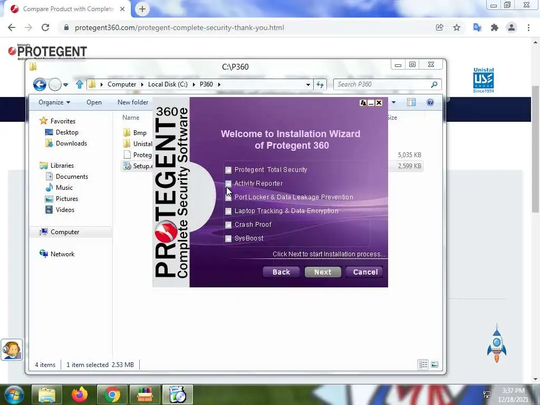Open the Organize menu
Image resolution: width=540 pixels, height=405 pixels.
pos(54,102)
